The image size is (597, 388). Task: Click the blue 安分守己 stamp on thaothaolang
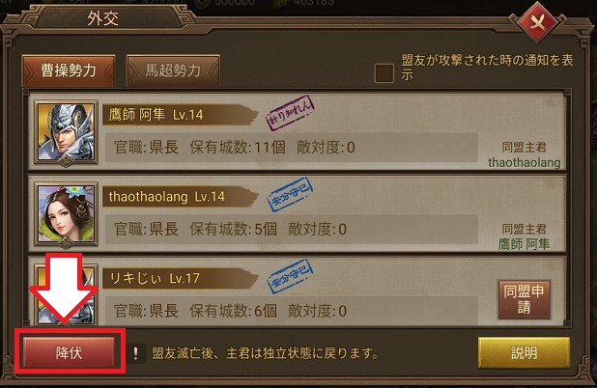click(291, 194)
